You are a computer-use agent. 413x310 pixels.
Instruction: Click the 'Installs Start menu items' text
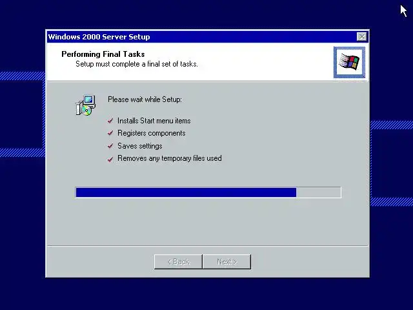click(x=154, y=121)
